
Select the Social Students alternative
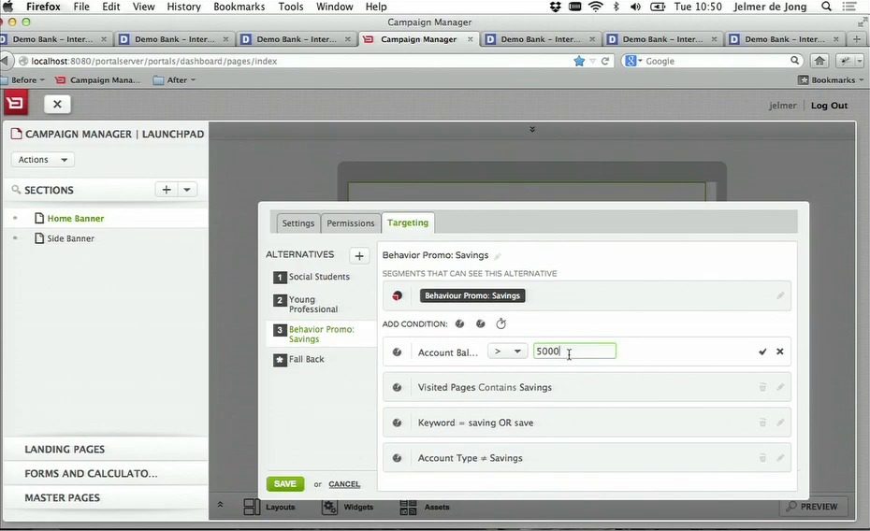(318, 277)
